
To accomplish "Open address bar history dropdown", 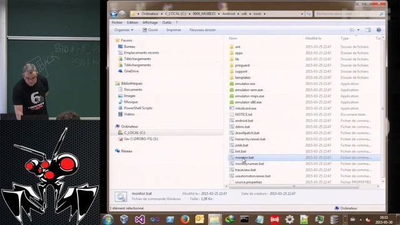I will [302, 14].
